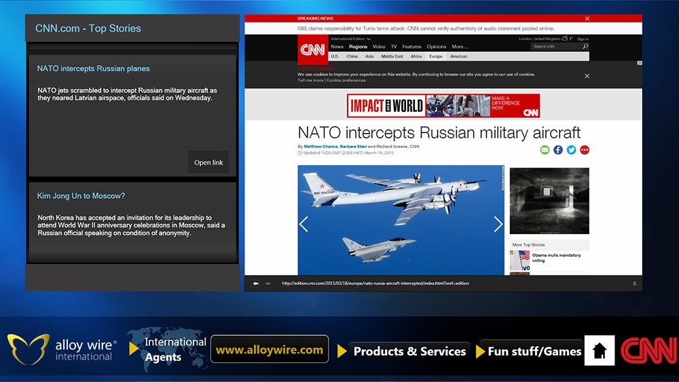This screenshot has width=679, height=382.
Task: Expand the International Edition dropdown
Action: point(351,39)
